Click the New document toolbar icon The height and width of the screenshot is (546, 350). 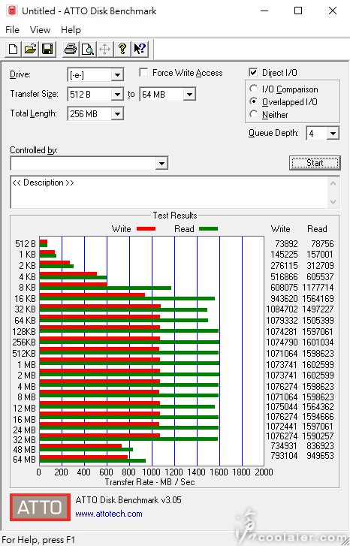pyautogui.click(x=13, y=49)
